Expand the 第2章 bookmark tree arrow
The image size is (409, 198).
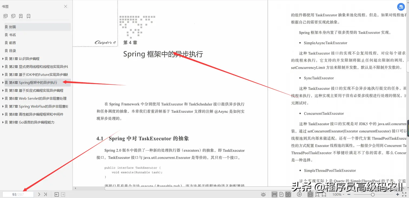pyautogui.click(x=3, y=67)
